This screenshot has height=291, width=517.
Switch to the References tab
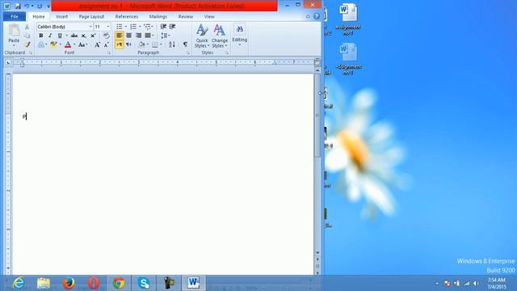[127, 16]
